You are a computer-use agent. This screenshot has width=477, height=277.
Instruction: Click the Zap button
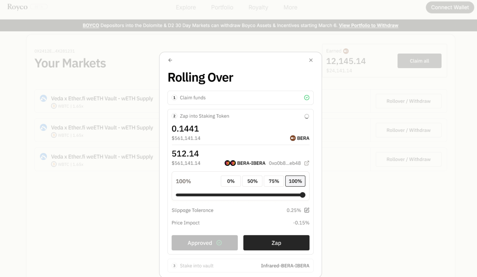point(276,243)
